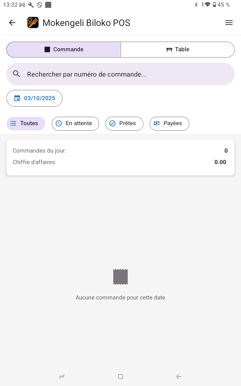Click the search magnifier icon
This screenshot has width=241, height=386.
17,74
